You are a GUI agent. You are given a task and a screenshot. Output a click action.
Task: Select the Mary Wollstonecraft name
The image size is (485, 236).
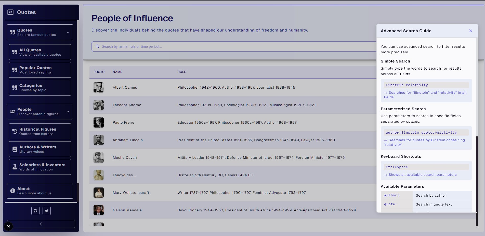[x=131, y=193]
